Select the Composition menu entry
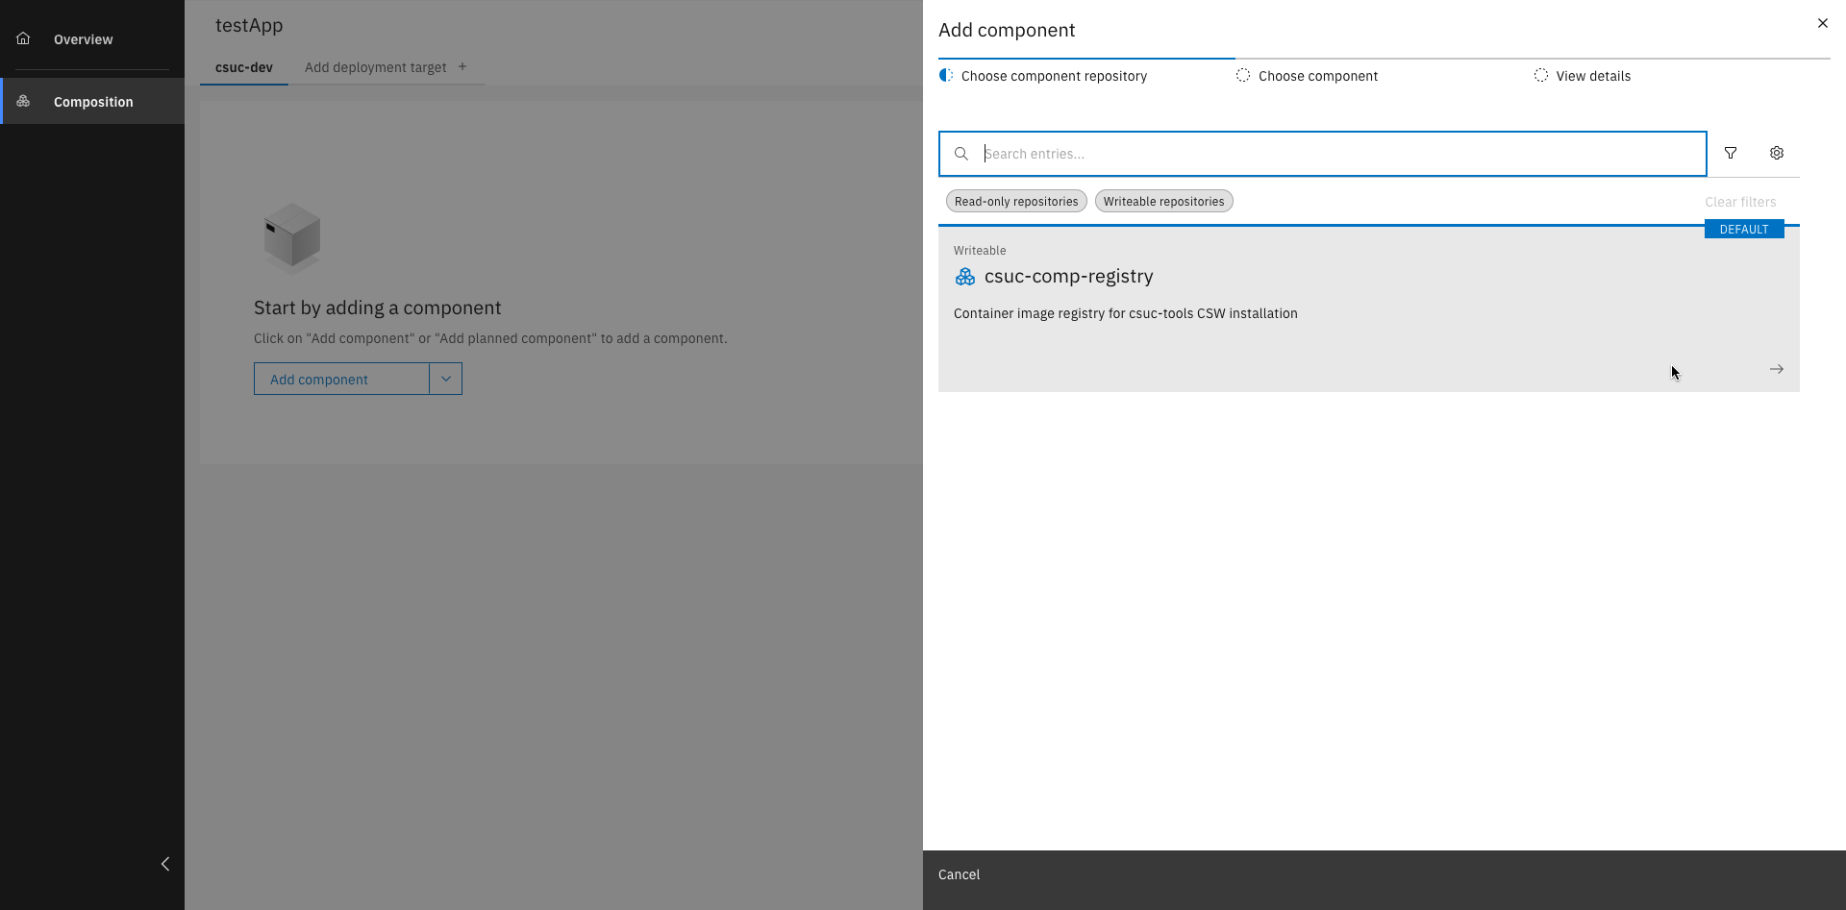1846x910 pixels. pyautogui.click(x=93, y=101)
